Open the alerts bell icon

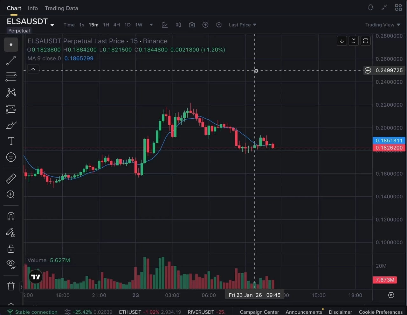point(370,7)
